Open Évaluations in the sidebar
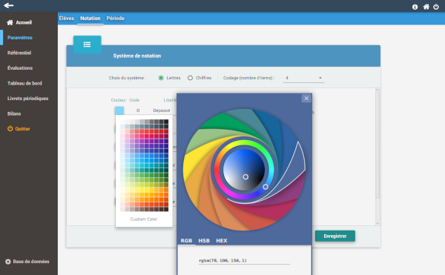This screenshot has height=275, width=445. [20, 68]
